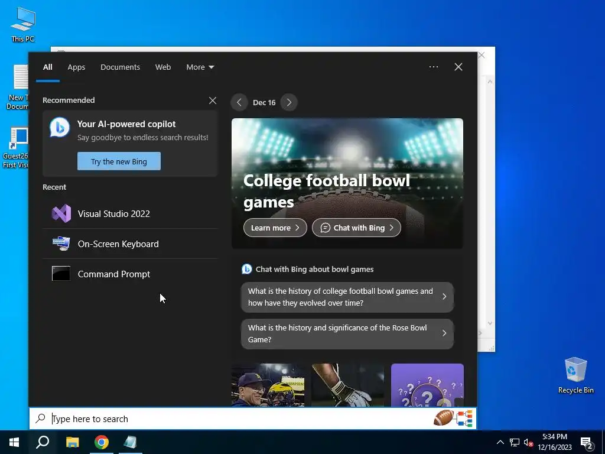Image resolution: width=605 pixels, height=454 pixels.
Task: Click the On-Screen Keyboard icon in Recent
Action: (x=61, y=244)
